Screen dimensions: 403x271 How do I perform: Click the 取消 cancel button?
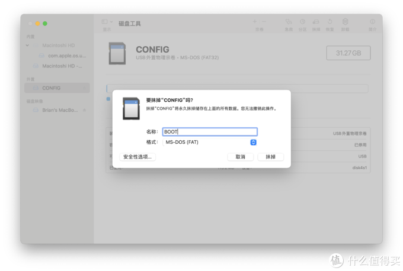coord(240,157)
